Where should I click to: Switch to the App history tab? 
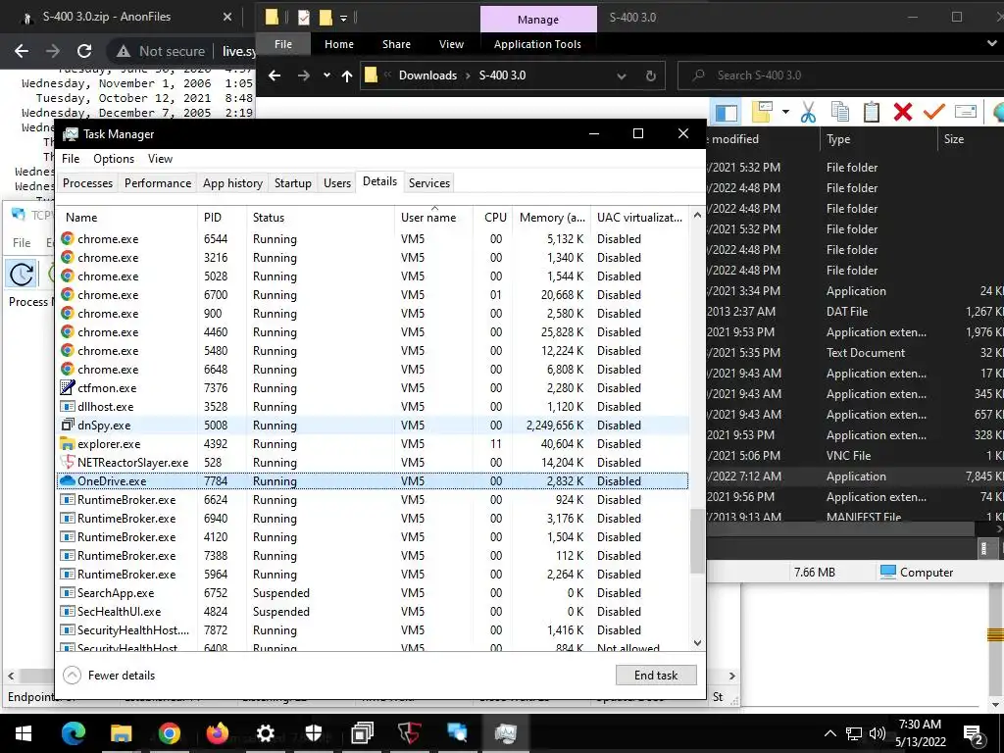[232, 183]
